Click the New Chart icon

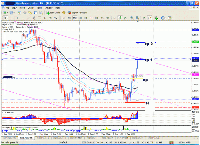(x=4, y=13)
